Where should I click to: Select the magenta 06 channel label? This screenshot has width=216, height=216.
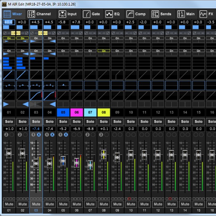click(x=77, y=112)
